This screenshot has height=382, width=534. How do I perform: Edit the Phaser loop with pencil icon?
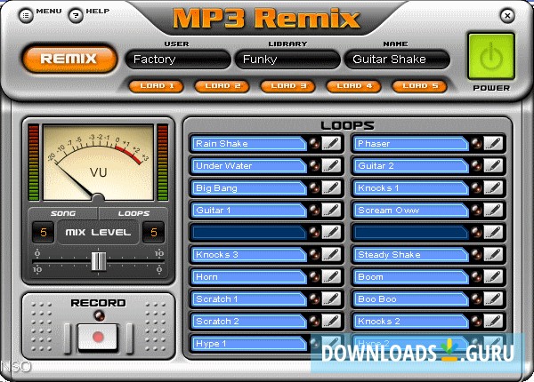[x=493, y=143]
